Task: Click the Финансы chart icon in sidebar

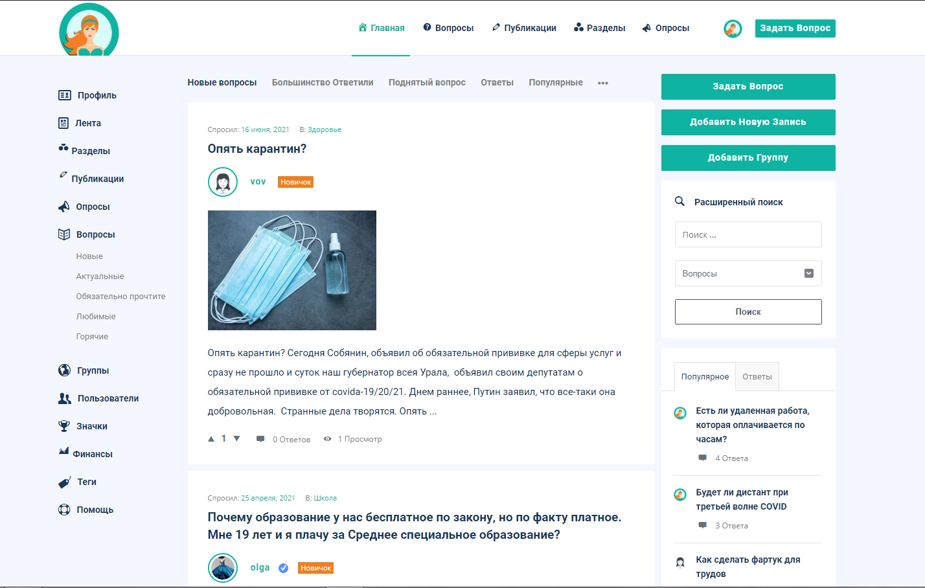Action: point(63,451)
